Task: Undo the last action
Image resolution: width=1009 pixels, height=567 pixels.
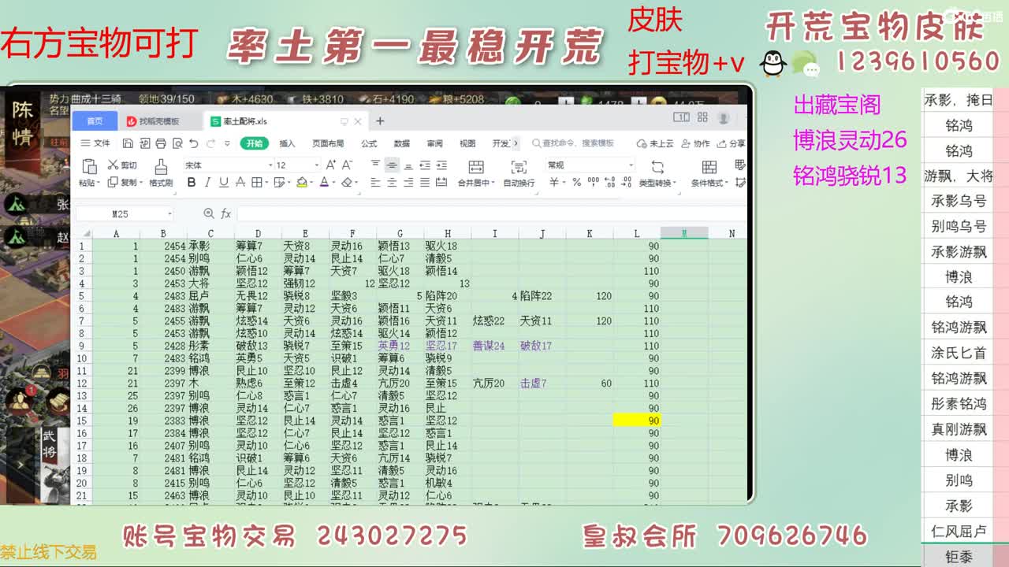Action: point(195,143)
